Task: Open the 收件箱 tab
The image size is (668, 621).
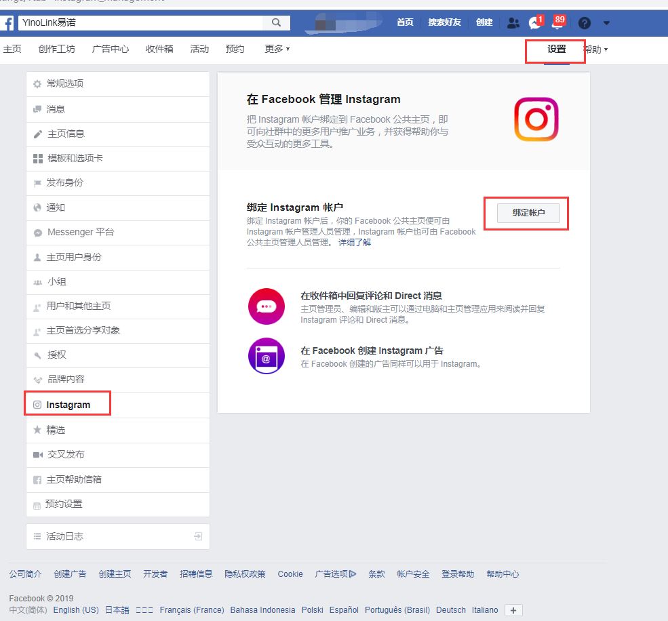Action: [x=159, y=49]
